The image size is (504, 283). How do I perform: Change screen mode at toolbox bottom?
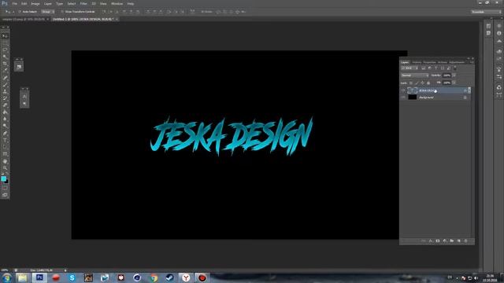click(x=5, y=195)
